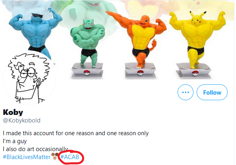
Task: Click Charmander's flame tail on the figure
Action: (x=153, y=45)
